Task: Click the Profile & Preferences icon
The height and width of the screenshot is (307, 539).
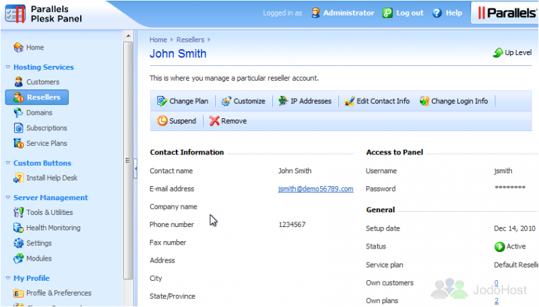Action: [x=18, y=294]
